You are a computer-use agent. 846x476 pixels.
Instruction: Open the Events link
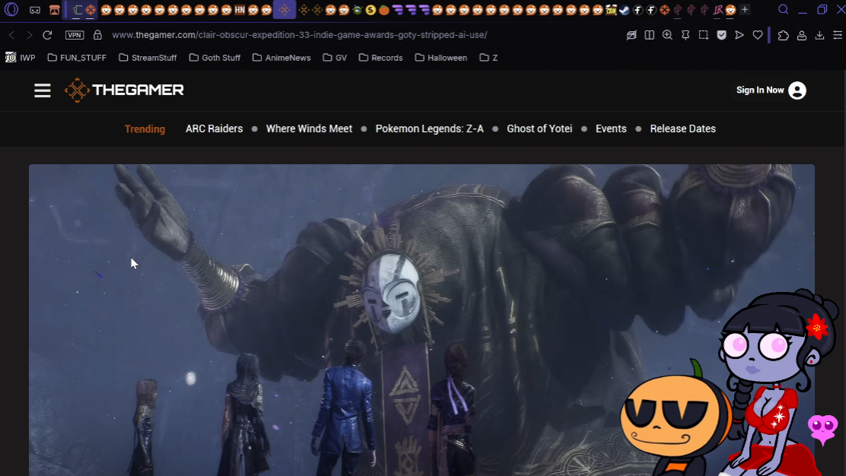tap(611, 129)
